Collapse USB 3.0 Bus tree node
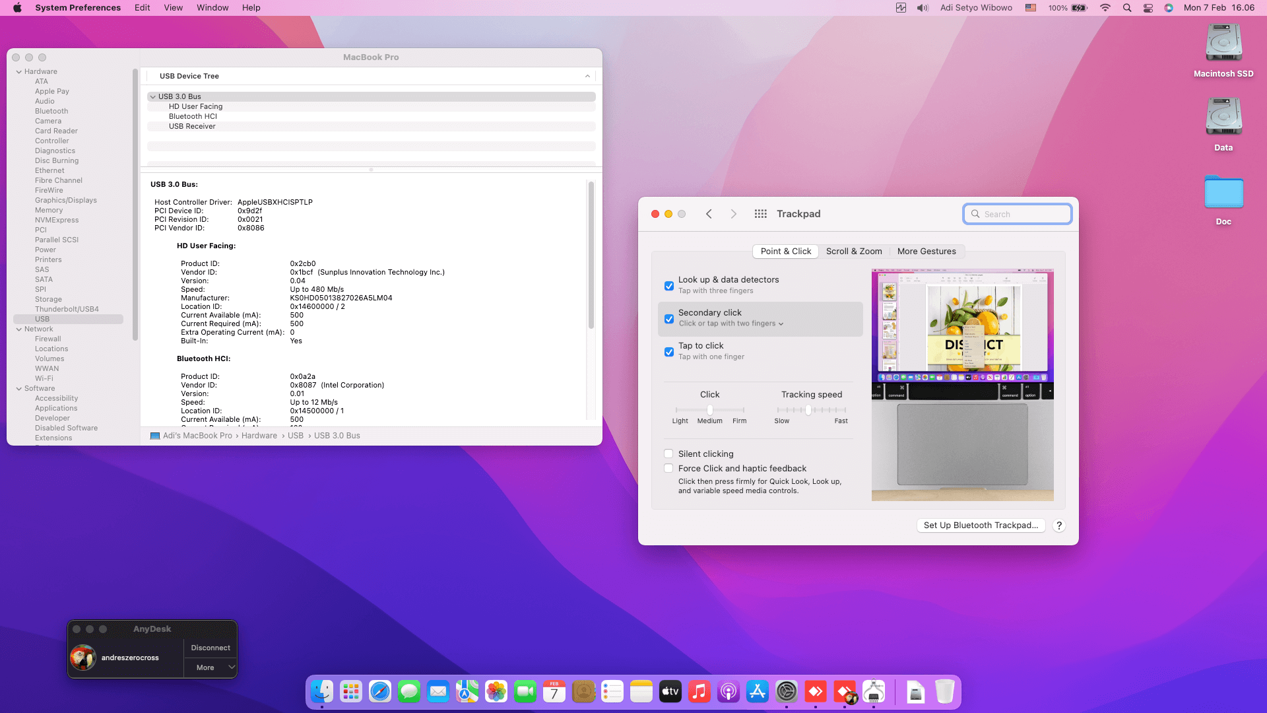 click(x=153, y=96)
